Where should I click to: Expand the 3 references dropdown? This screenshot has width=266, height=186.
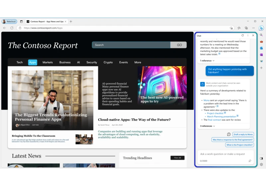point(207,126)
